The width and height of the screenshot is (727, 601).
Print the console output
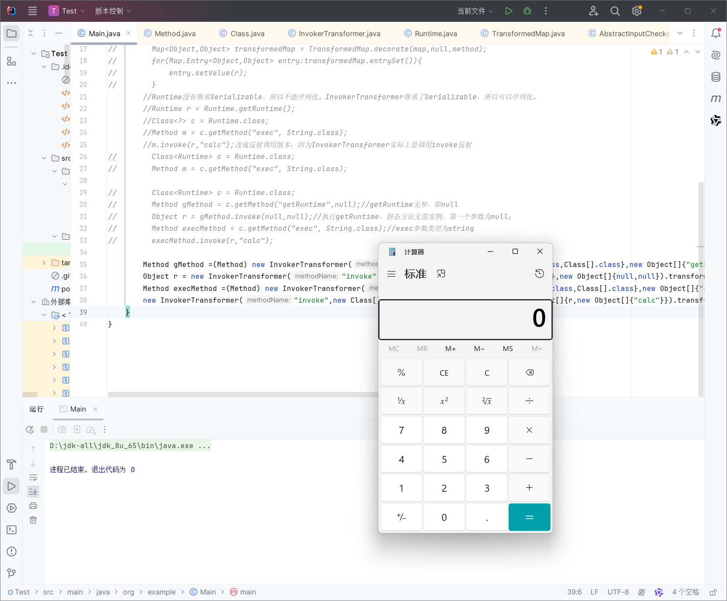tap(33, 506)
